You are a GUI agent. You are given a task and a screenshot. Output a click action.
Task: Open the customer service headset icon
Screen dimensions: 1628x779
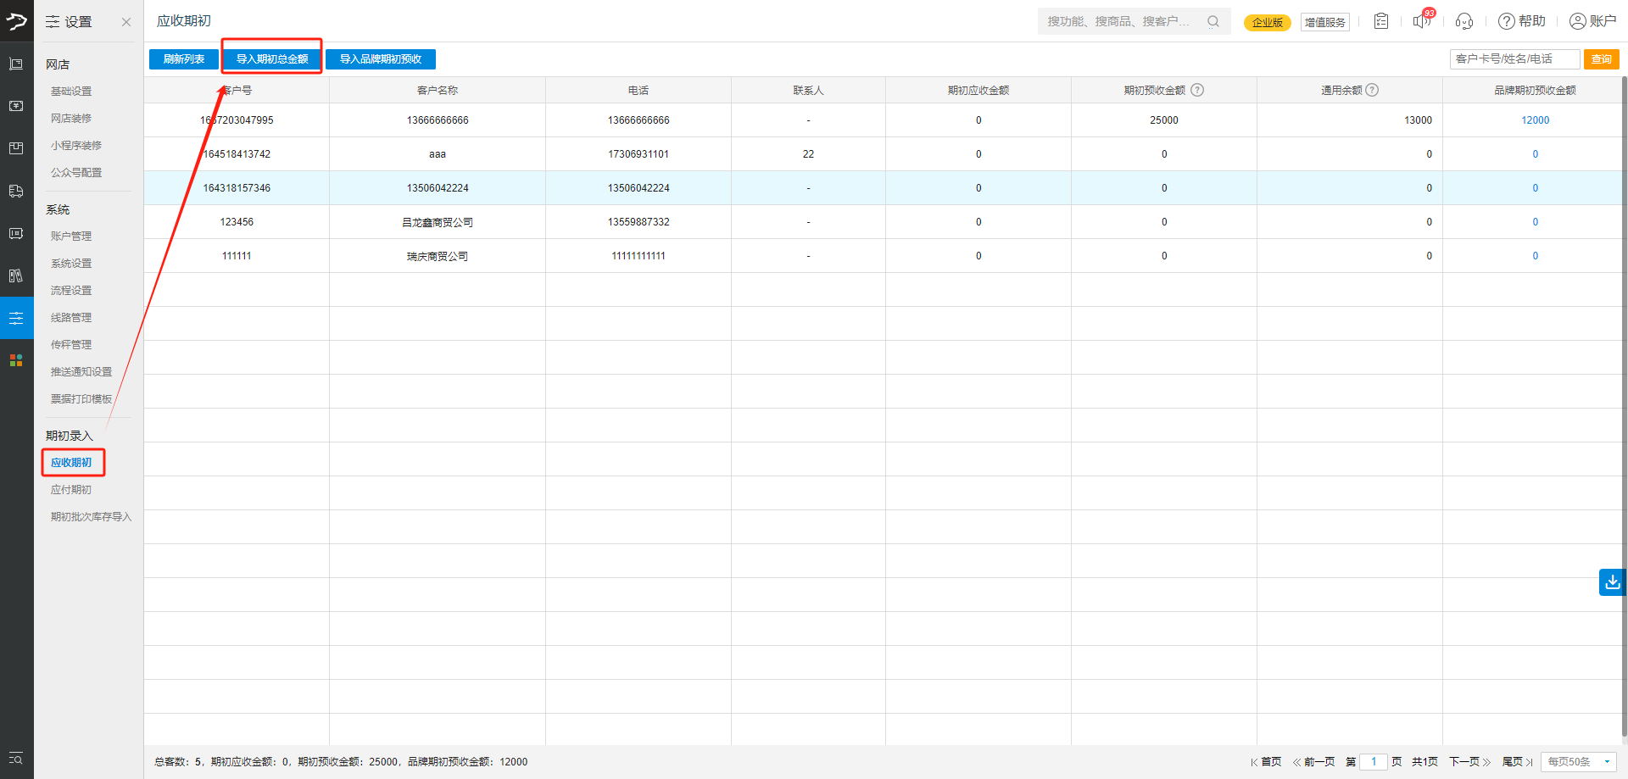1464,21
